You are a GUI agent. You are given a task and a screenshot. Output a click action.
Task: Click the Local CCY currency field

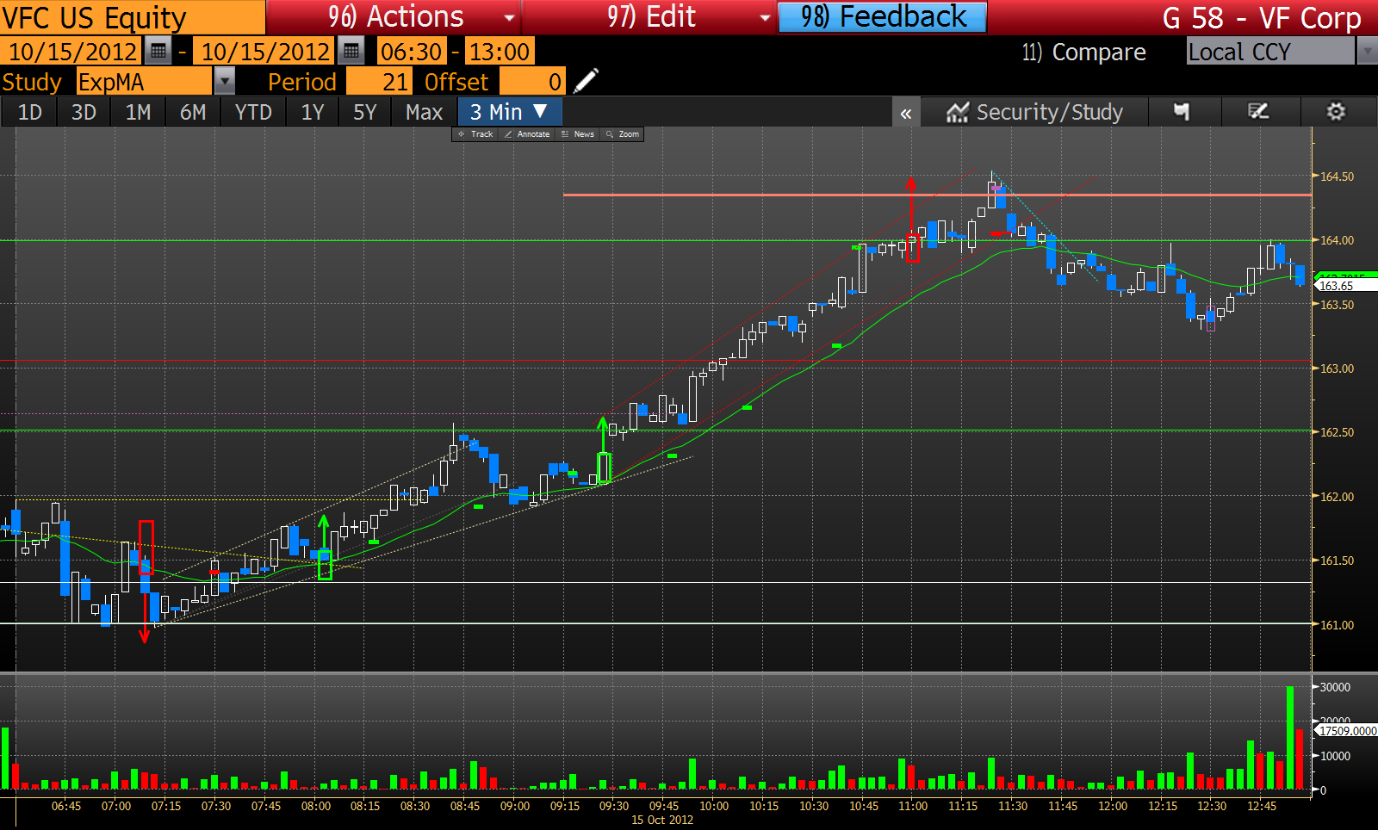(1270, 52)
